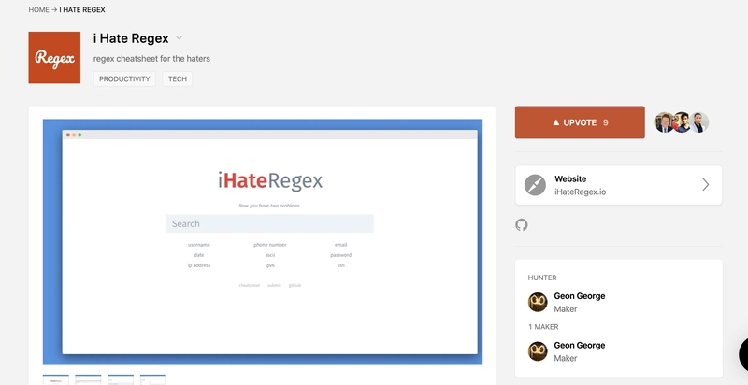Select the second gallery thumbnail

point(88,379)
